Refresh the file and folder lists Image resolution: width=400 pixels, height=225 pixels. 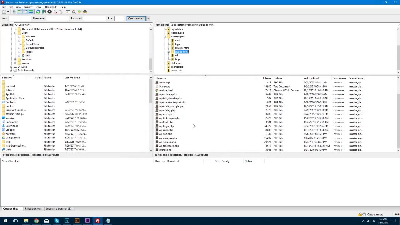click(x=38, y=12)
